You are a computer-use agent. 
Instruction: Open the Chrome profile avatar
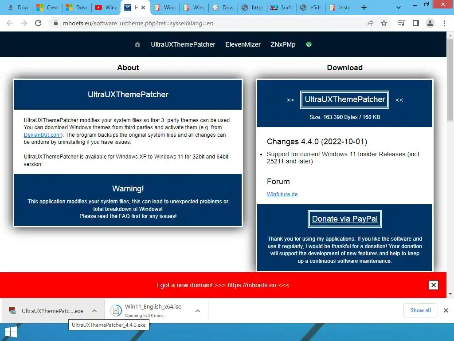tap(430, 23)
